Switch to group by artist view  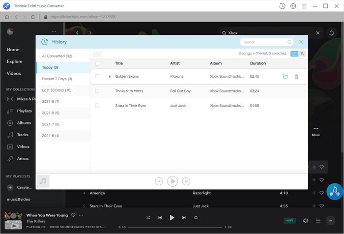[302, 54]
